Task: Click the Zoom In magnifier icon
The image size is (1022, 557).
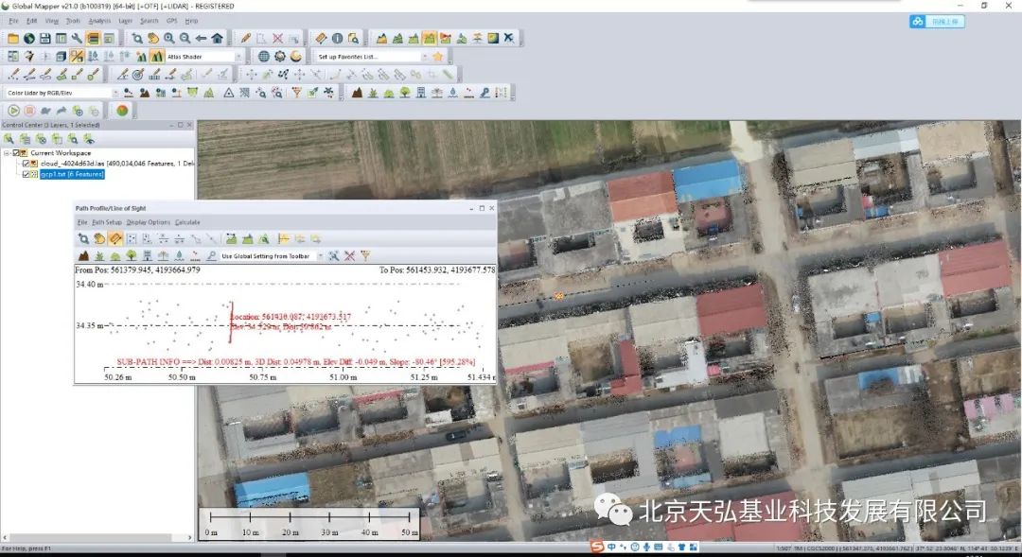Action: [169, 39]
